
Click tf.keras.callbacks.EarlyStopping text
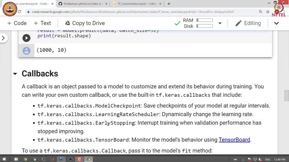pyautogui.click(x=86, y=123)
